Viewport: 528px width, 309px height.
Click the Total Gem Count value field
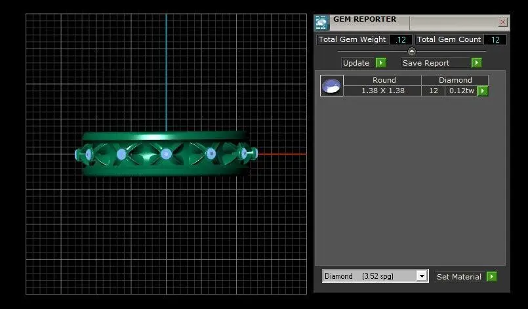(x=495, y=40)
